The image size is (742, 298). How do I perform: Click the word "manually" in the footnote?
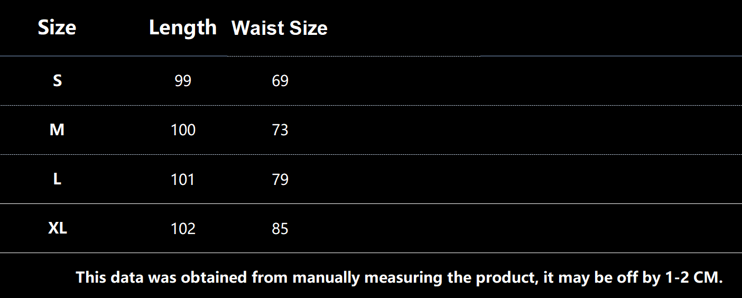point(326,277)
